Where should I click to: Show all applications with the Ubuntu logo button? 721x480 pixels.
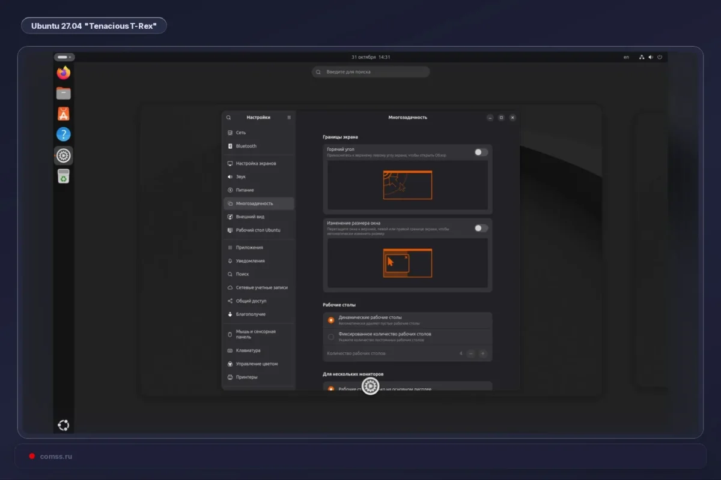pos(64,425)
